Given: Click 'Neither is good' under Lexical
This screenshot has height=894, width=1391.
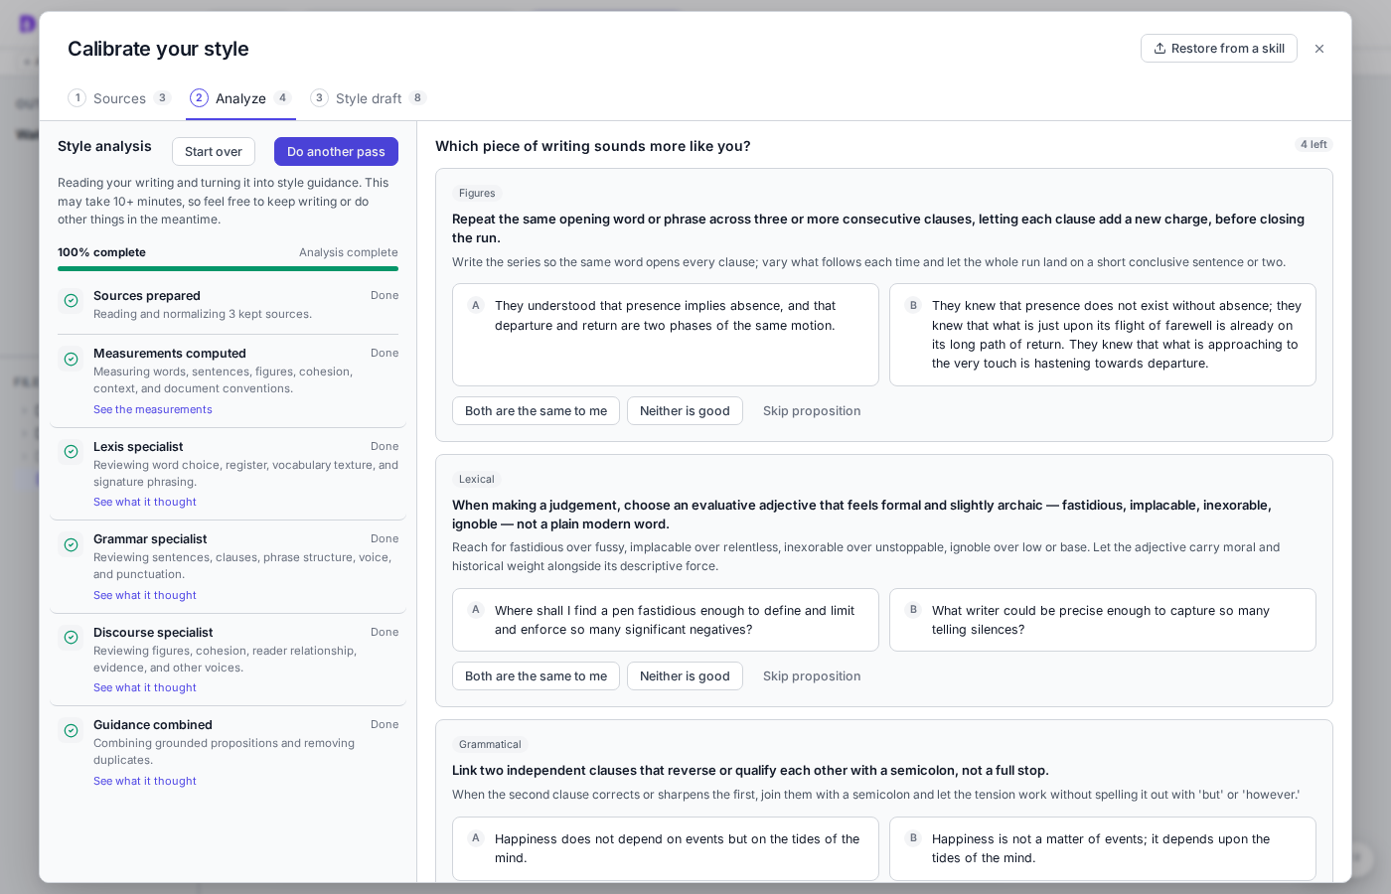Looking at the screenshot, I should (x=685, y=676).
